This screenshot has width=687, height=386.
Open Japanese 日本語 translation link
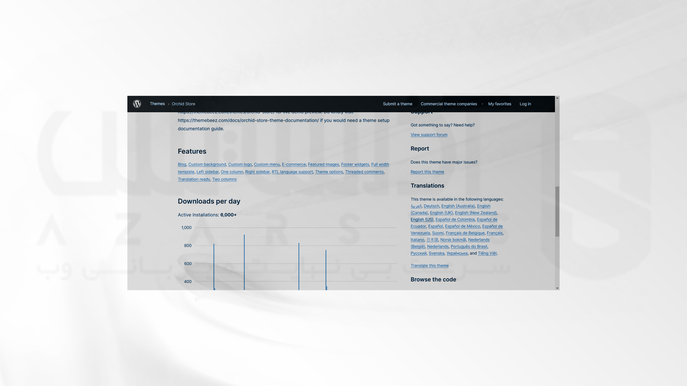432,240
